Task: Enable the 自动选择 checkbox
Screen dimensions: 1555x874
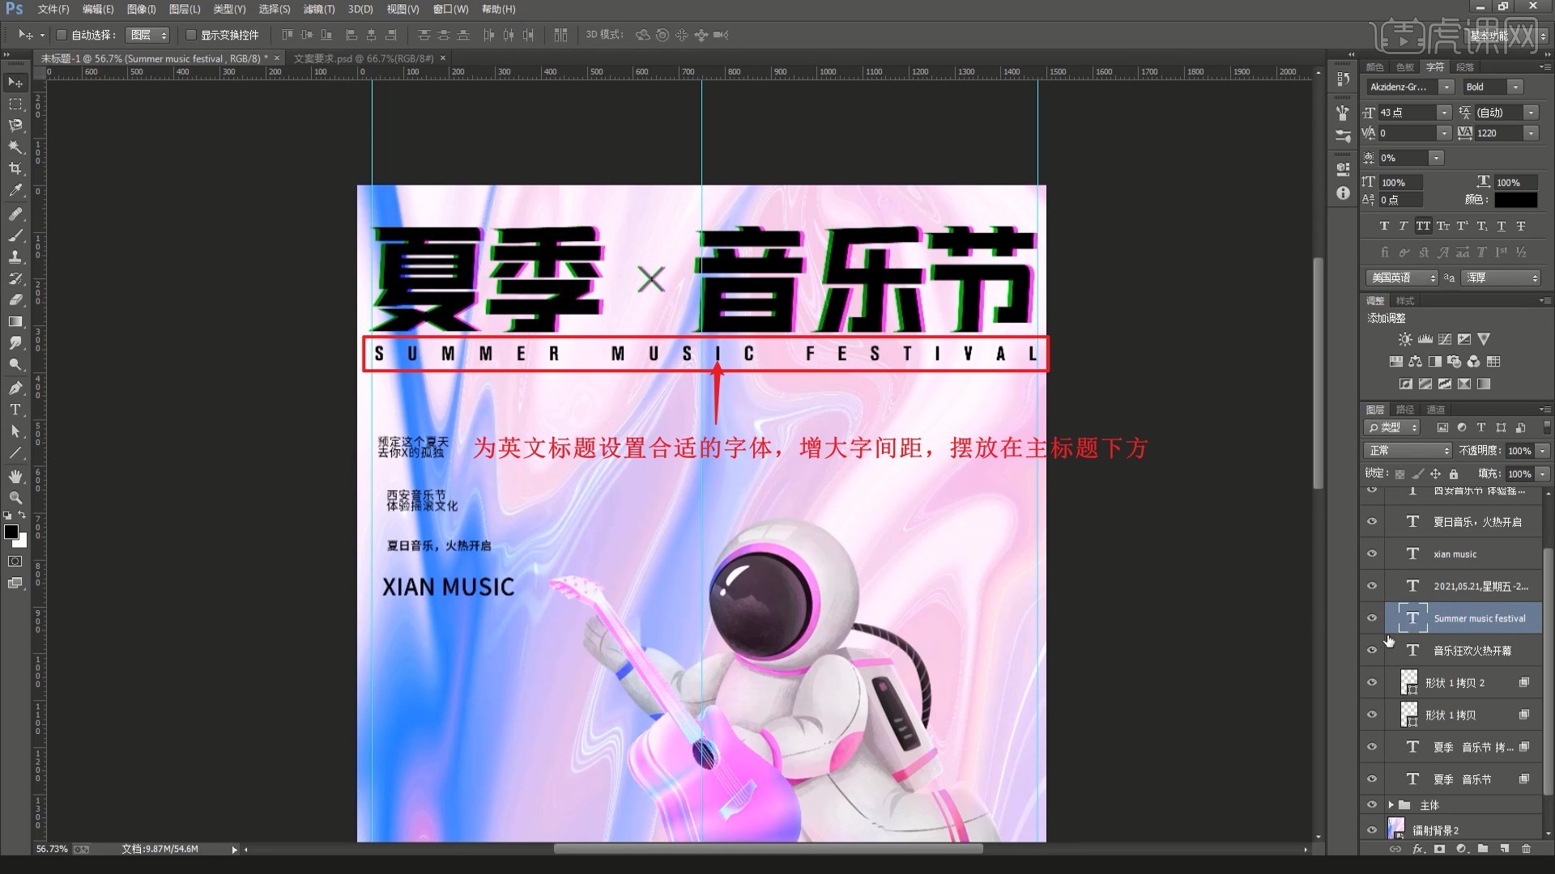Action: coord(62,35)
